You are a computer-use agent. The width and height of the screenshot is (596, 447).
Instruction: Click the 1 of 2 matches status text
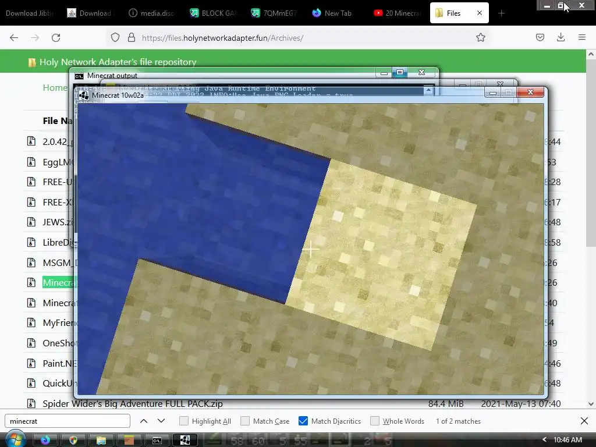point(458,421)
